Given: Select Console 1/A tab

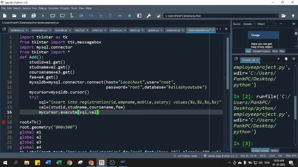Looking at the screenshot, I should 250,60.
